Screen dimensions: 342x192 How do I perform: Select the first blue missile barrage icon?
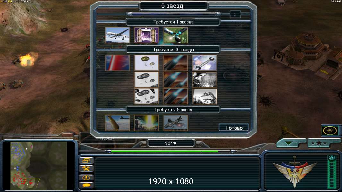[175, 63]
